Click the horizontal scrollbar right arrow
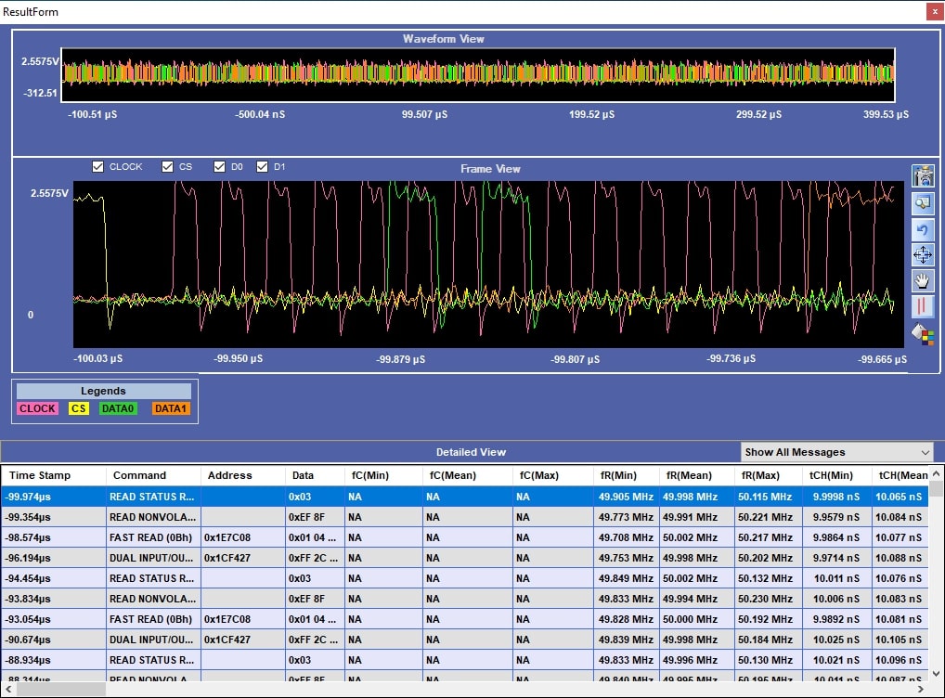Viewport: 945px width, 698px height. click(x=921, y=690)
